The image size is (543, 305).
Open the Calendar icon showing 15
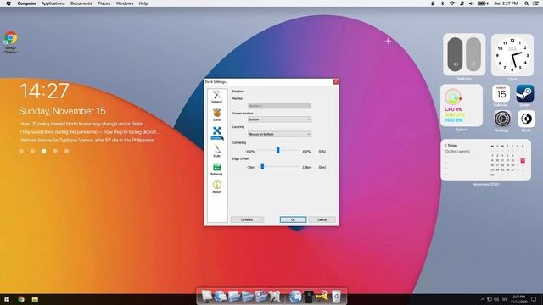pyautogui.click(x=501, y=94)
